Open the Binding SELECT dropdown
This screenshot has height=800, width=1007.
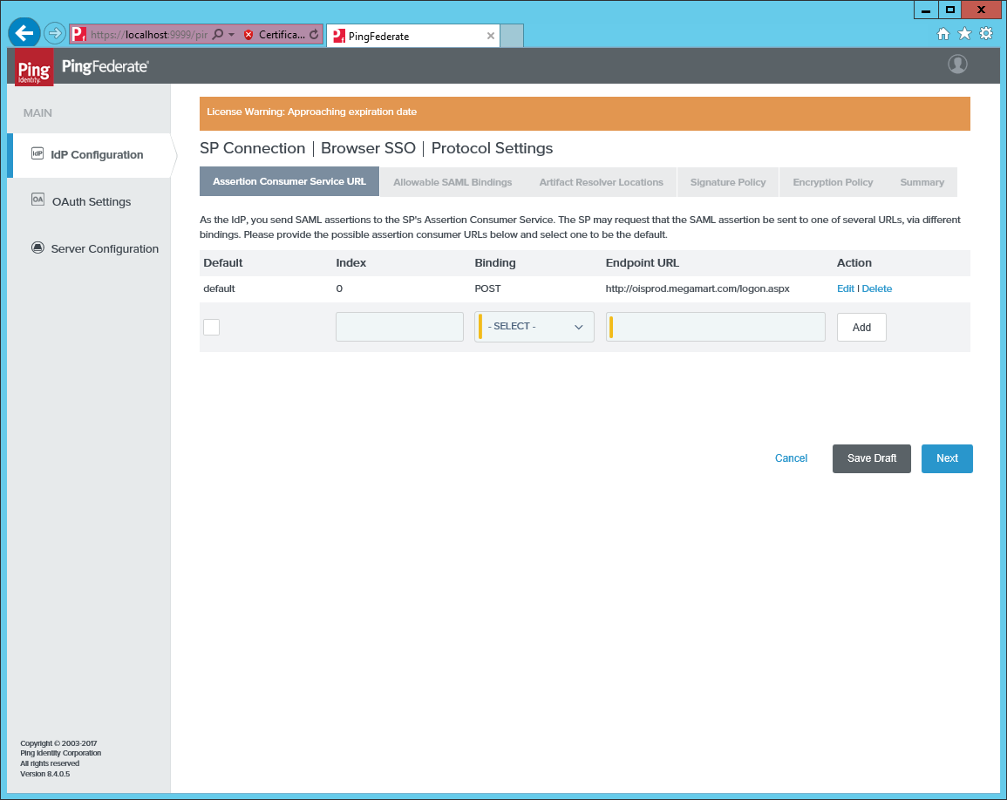click(x=534, y=327)
